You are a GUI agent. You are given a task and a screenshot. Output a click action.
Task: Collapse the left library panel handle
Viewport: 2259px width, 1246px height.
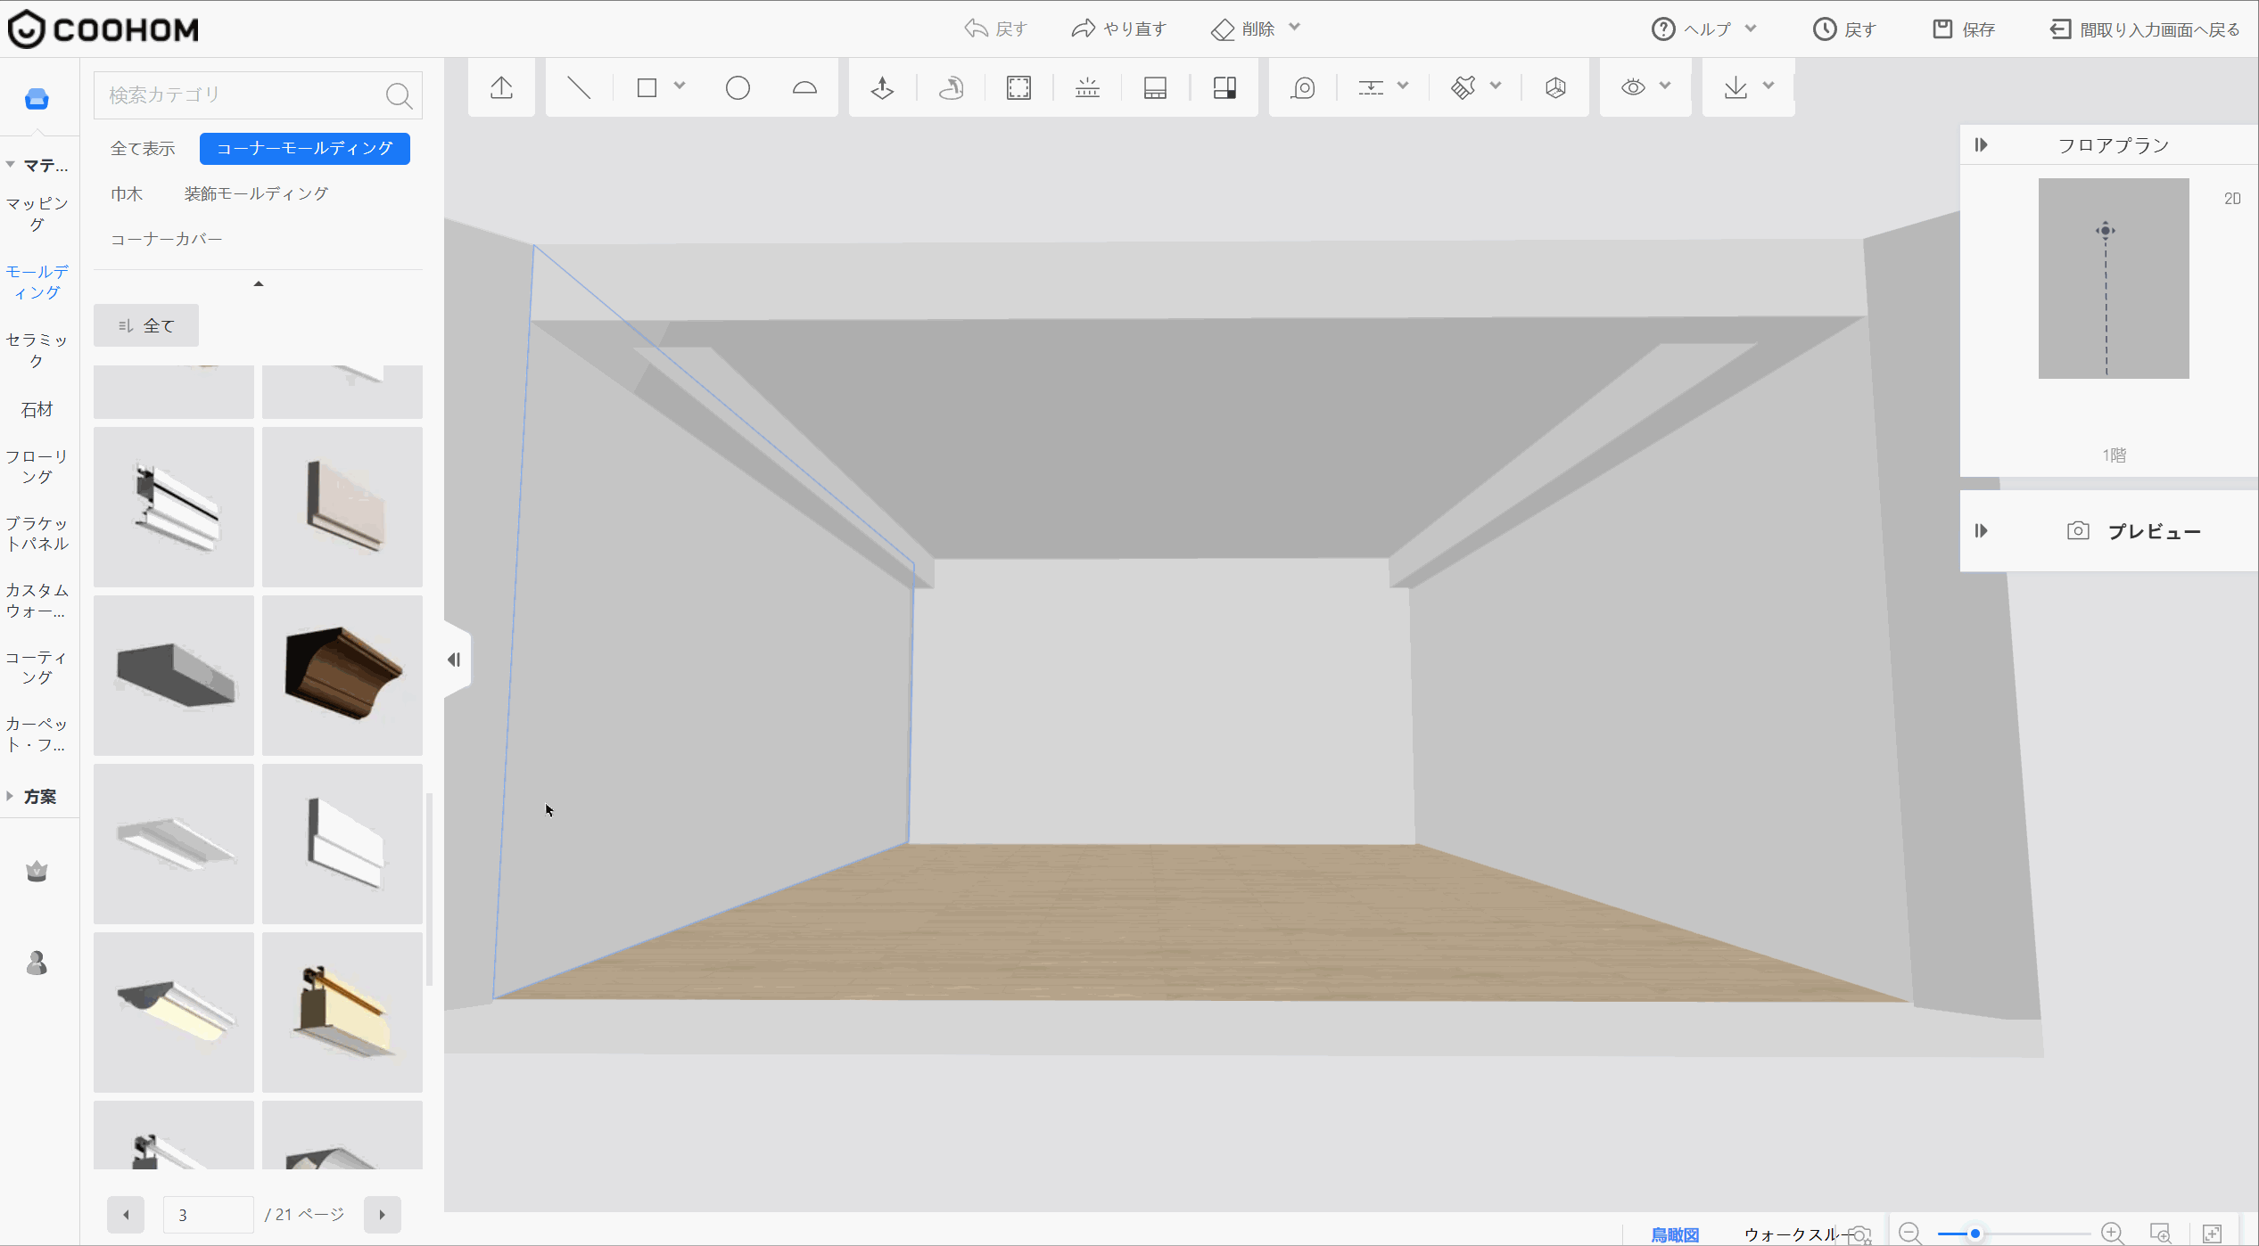point(456,660)
